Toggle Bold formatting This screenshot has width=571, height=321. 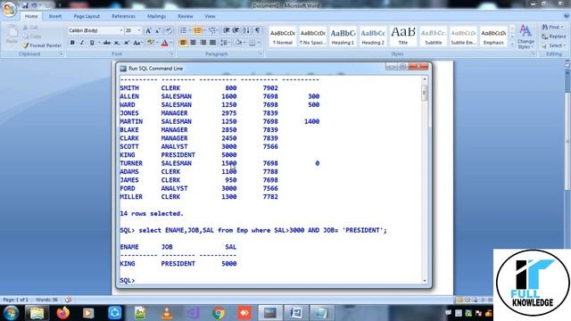point(72,43)
